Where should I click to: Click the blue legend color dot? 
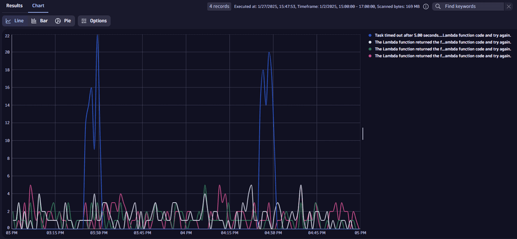370,35
